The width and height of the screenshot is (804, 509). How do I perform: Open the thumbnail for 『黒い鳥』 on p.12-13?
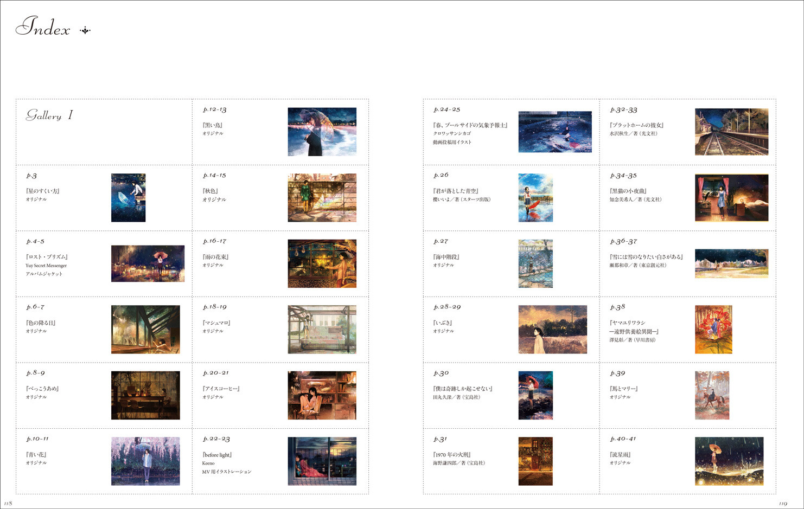(322, 132)
